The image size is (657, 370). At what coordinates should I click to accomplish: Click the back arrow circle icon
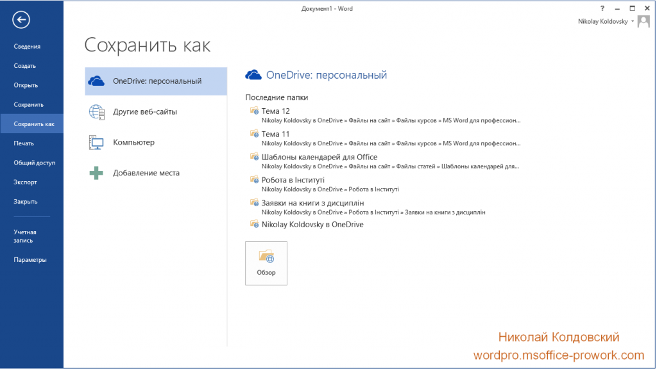(21, 20)
